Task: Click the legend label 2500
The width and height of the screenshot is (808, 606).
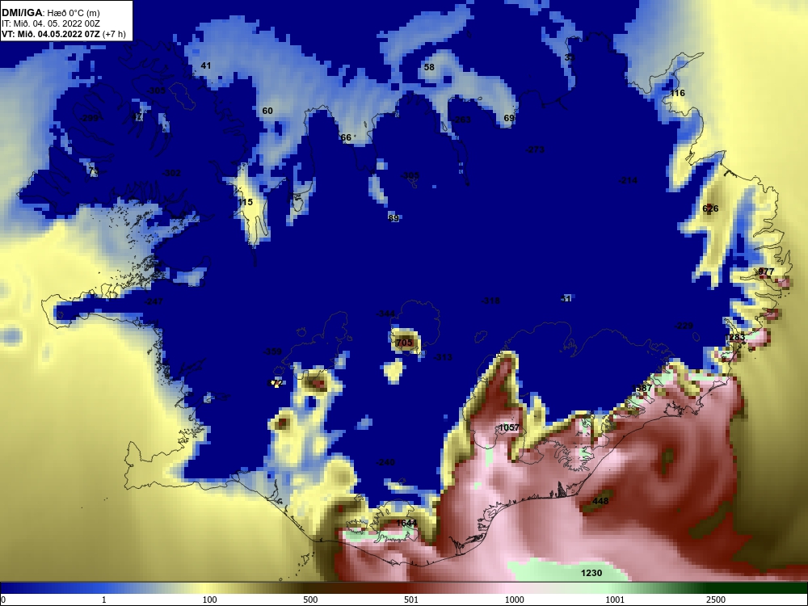Action: [x=716, y=600]
